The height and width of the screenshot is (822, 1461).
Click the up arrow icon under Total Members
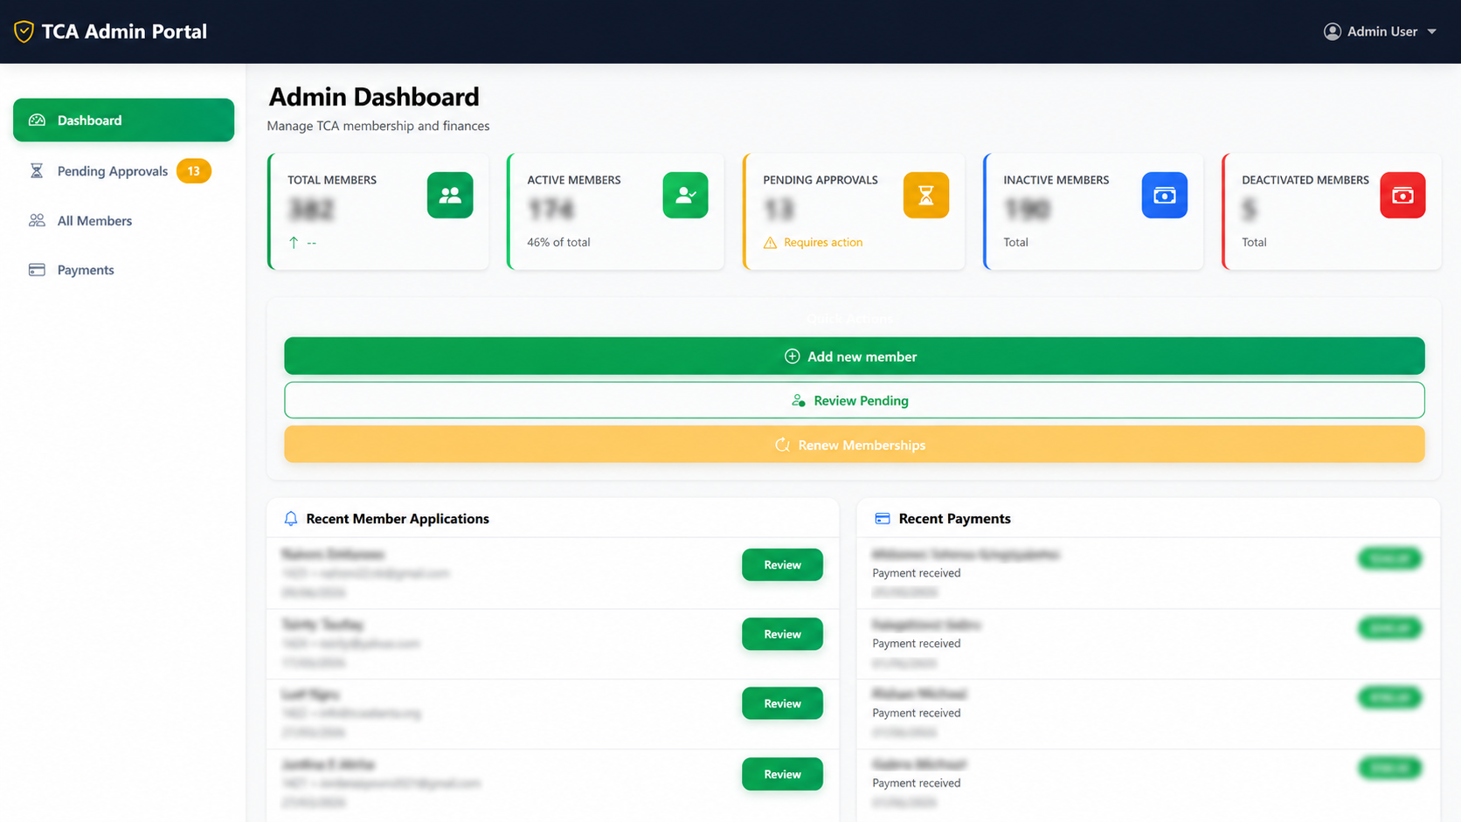point(294,243)
